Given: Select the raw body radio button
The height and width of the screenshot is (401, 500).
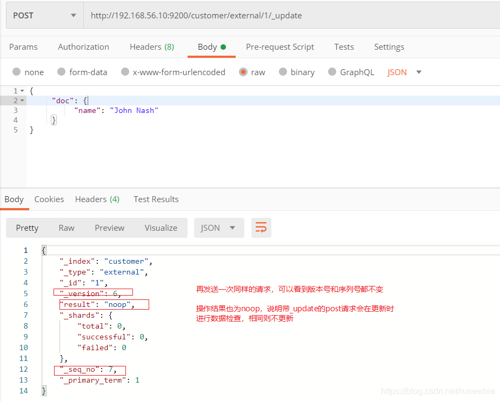Looking at the screenshot, I should coord(243,72).
